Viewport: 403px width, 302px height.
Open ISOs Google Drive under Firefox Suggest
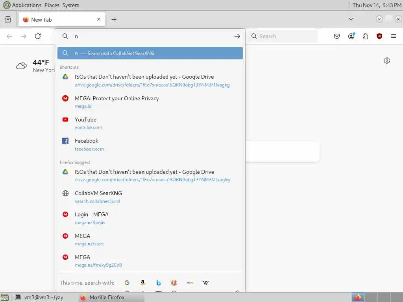(150, 176)
